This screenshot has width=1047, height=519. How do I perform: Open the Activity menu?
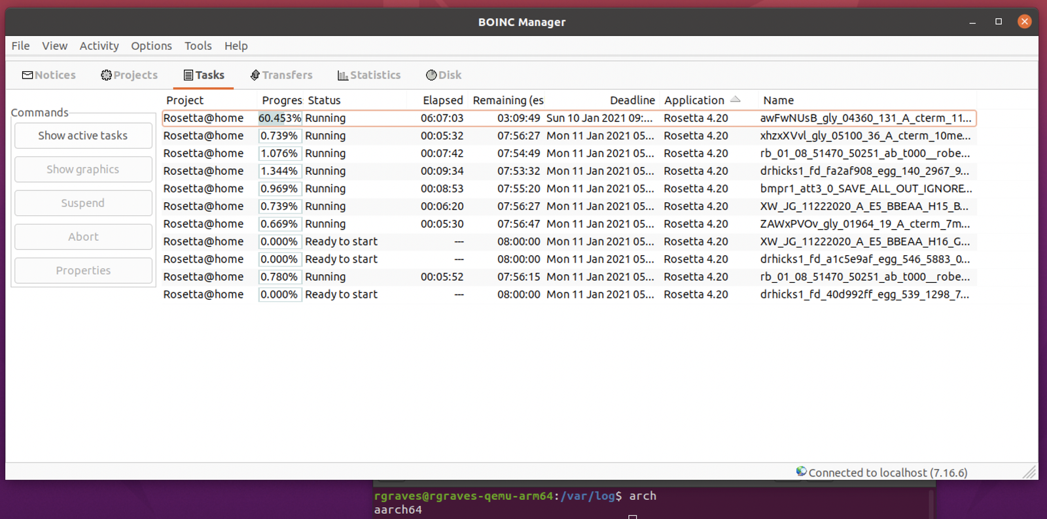point(99,46)
